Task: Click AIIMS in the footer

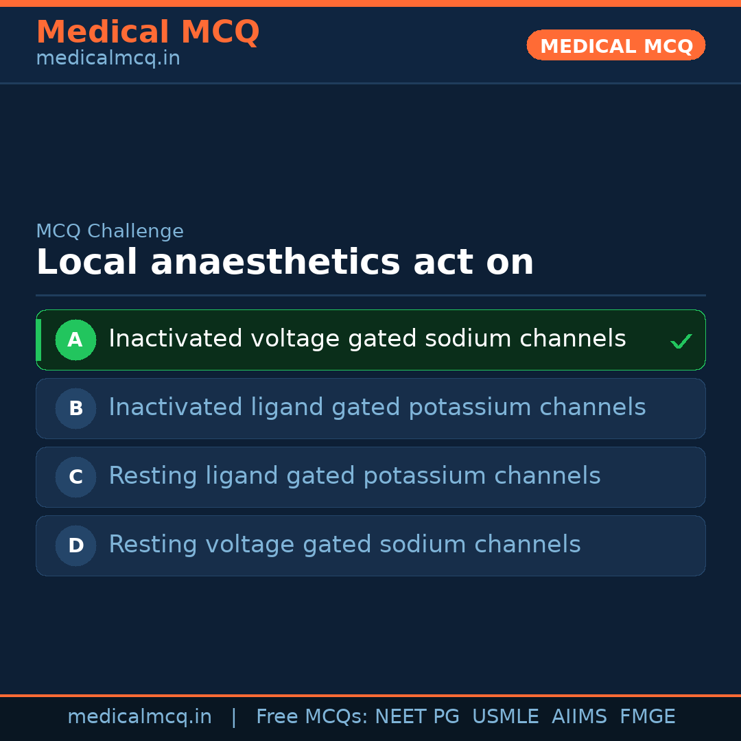Action: coord(579,717)
